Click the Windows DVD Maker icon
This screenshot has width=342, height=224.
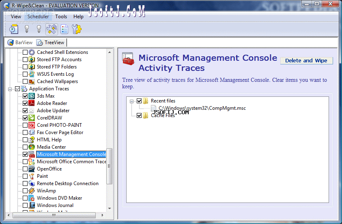click(x=32, y=198)
